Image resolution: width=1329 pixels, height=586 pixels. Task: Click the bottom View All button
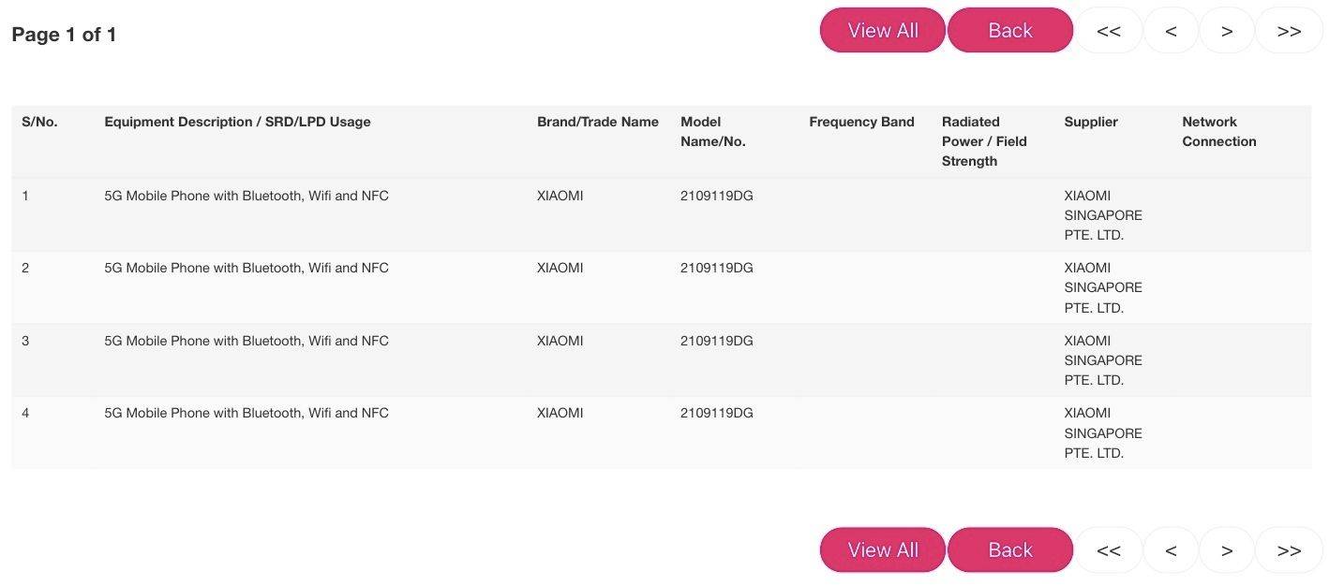(882, 550)
